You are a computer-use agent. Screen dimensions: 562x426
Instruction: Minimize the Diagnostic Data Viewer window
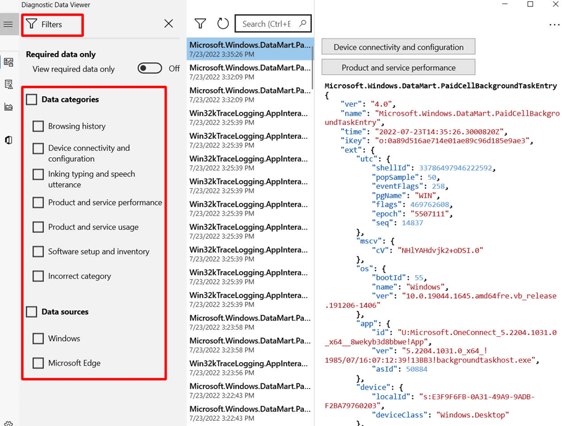(x=505, y=4)
